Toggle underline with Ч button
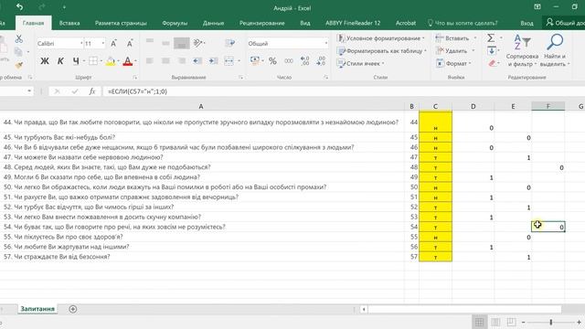Screen dimensions: 585x329 (76, 61)
